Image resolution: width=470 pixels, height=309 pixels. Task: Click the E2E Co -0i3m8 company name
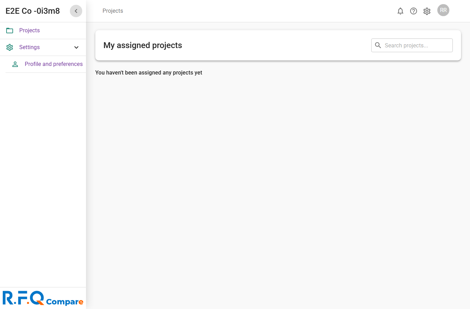33,11
